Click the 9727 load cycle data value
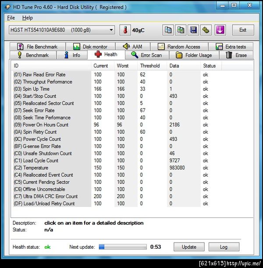Image resolution: width=263 pixels, height=268 pixels. click(174, 160)
